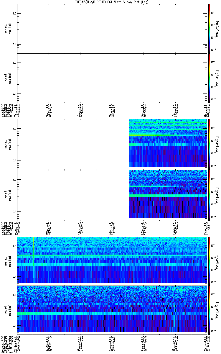Click the THD BL freq [Hz] axis label

(x=10, y=144)
